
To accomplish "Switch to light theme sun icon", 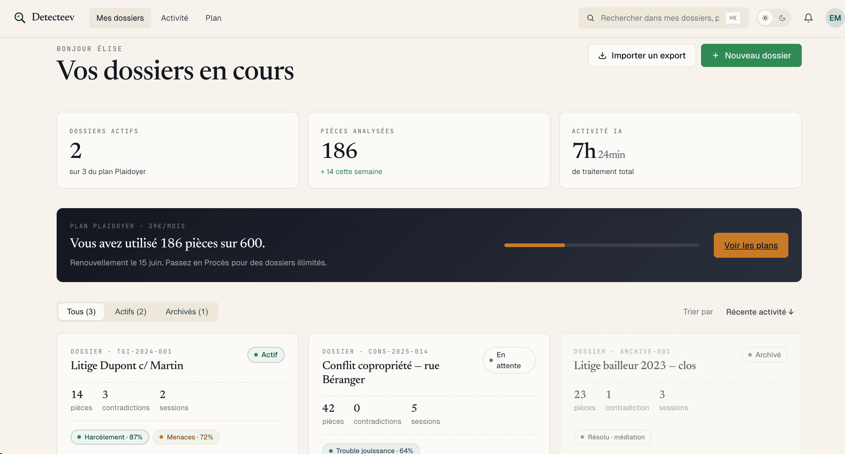I will pyautogui.click(x=765, y=18).
